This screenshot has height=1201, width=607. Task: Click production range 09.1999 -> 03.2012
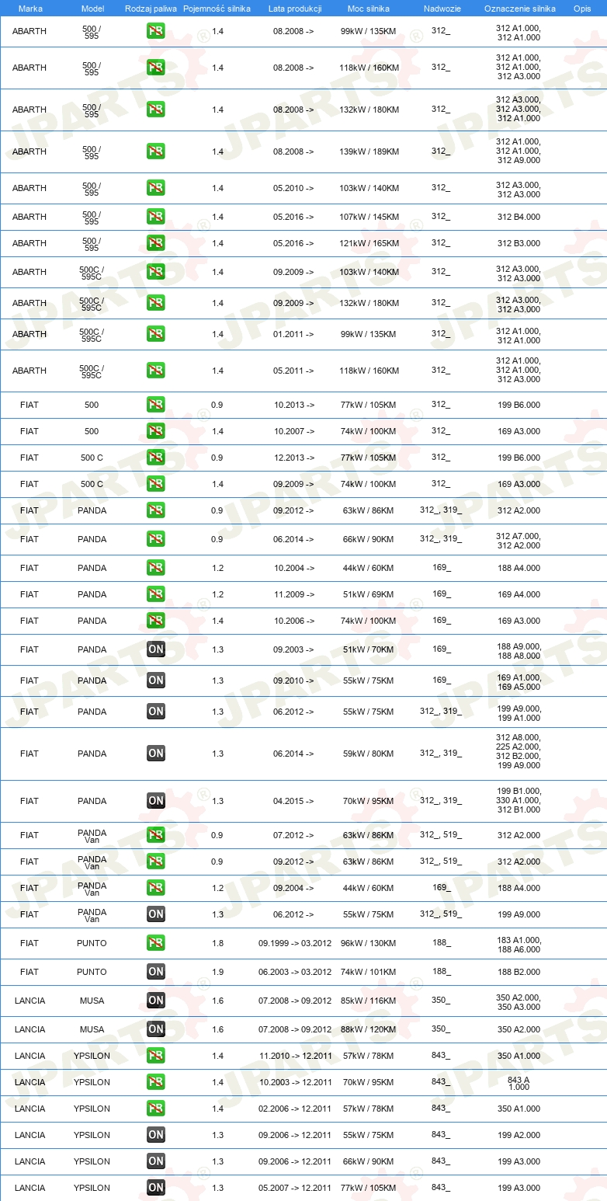[295, 943]
